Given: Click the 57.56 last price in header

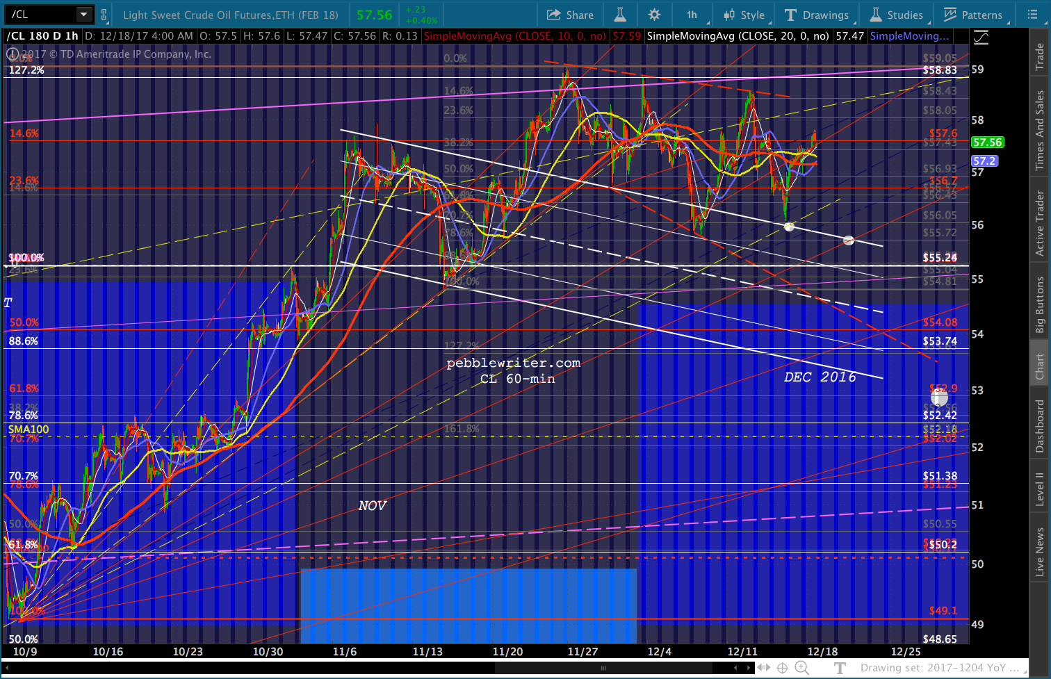Looking at the screenshot, I should pos(374,15).
